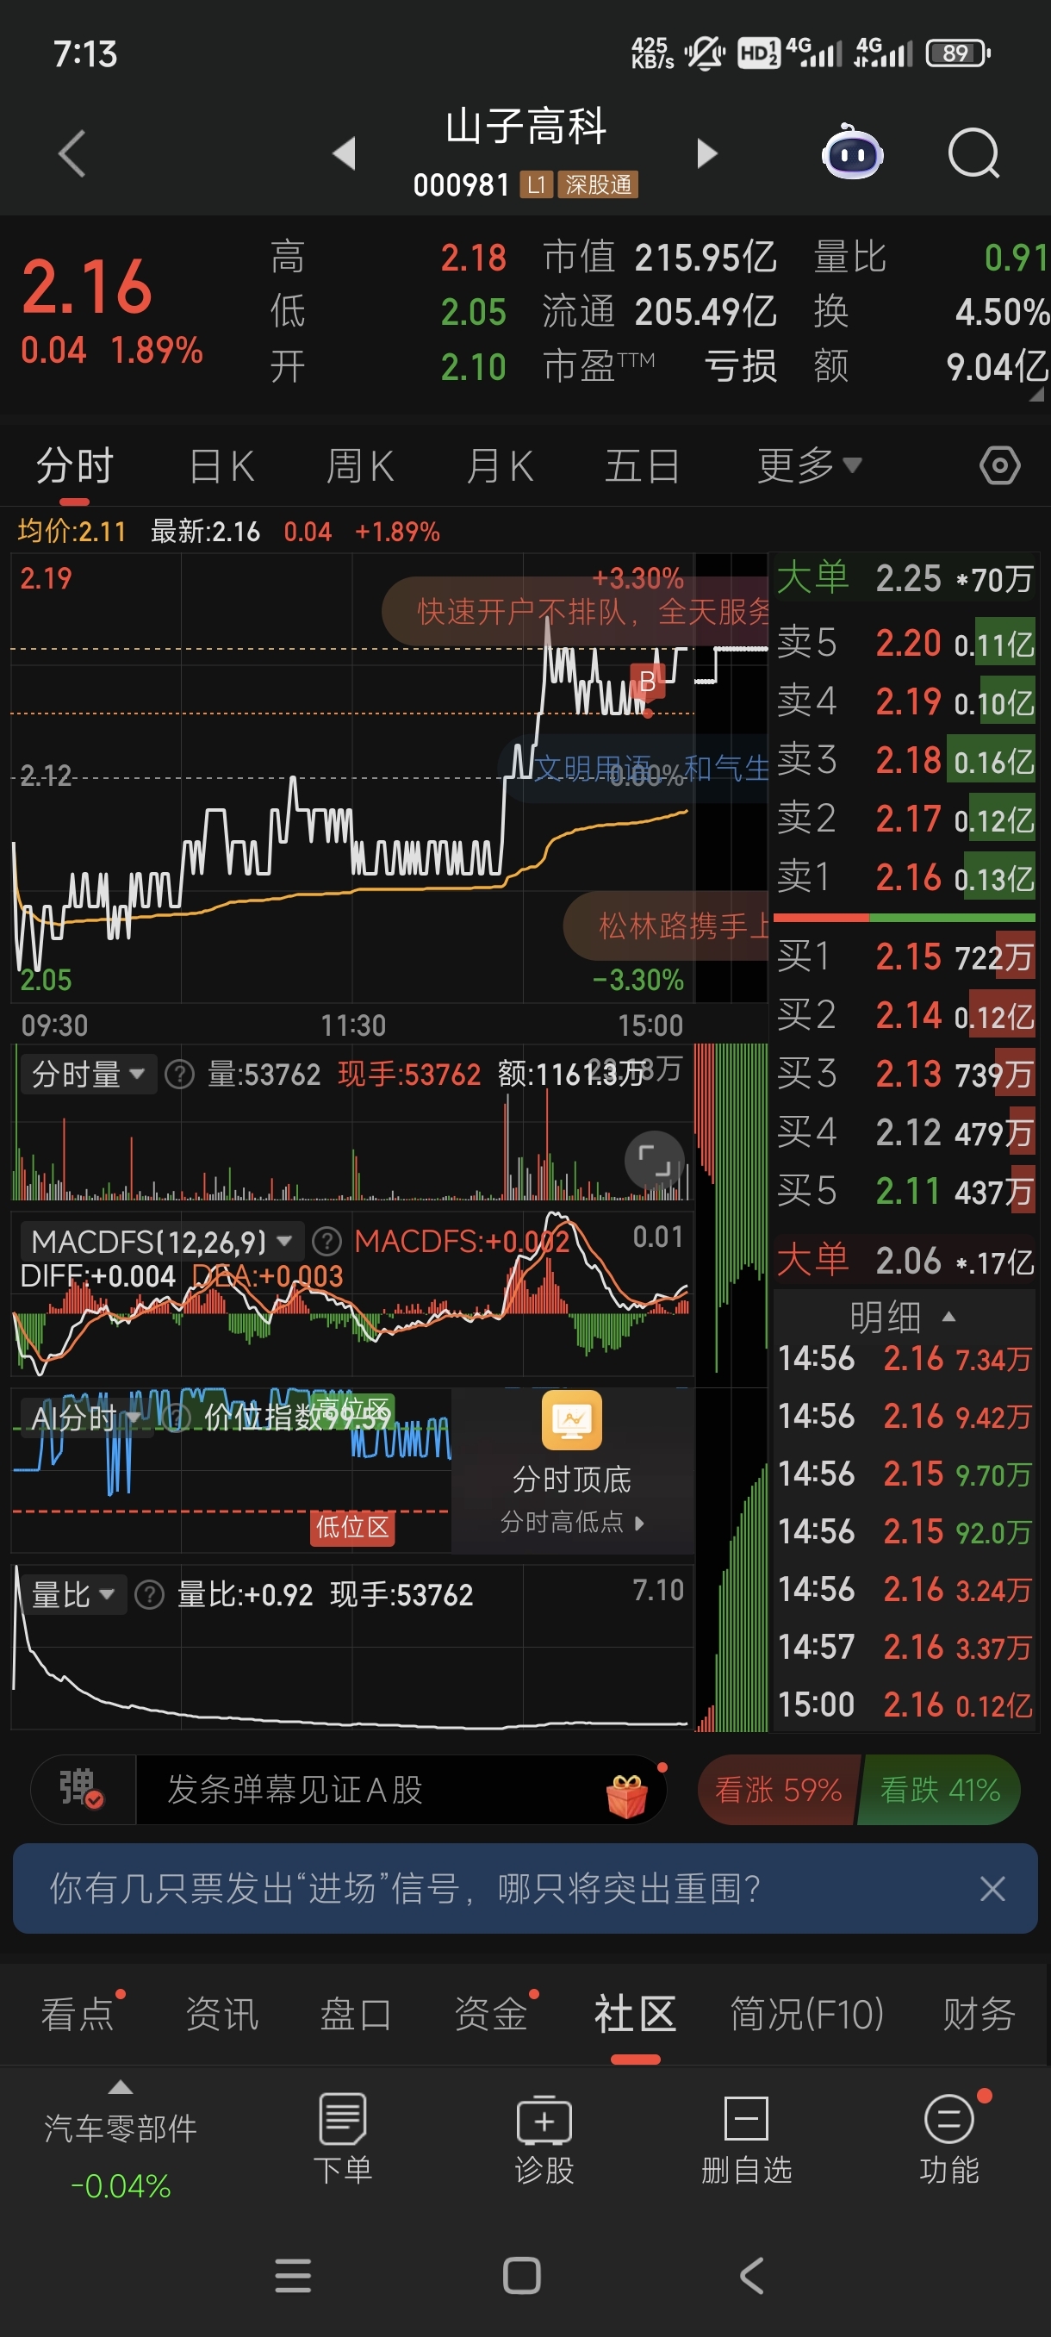
Task: Open the MACDFS(12,26,9) indicator dropdown
Action: pos(161,1240)
